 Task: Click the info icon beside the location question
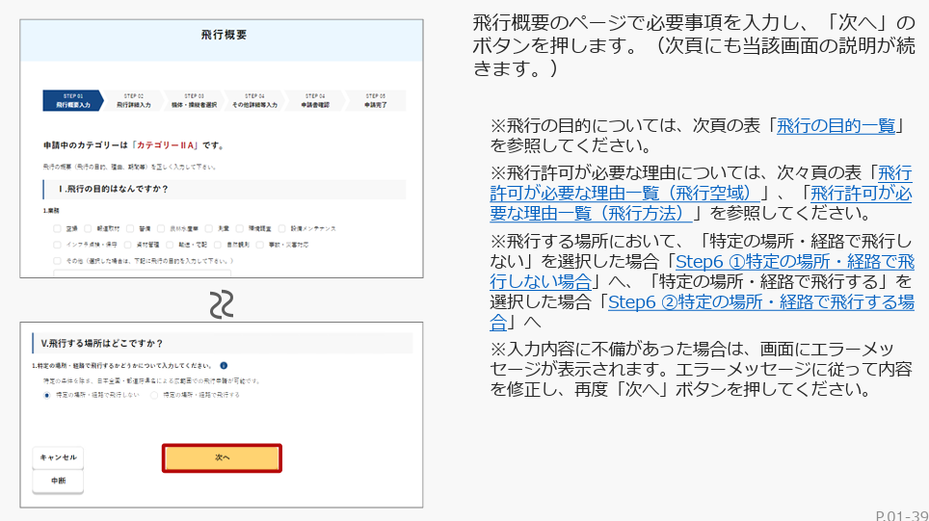224,365
